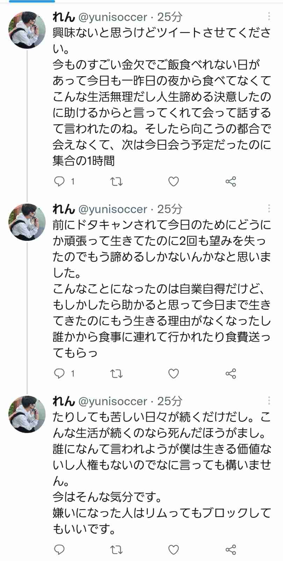
Task: Open れん profile from first tweet avatar
Action: (x=27, y=30)
